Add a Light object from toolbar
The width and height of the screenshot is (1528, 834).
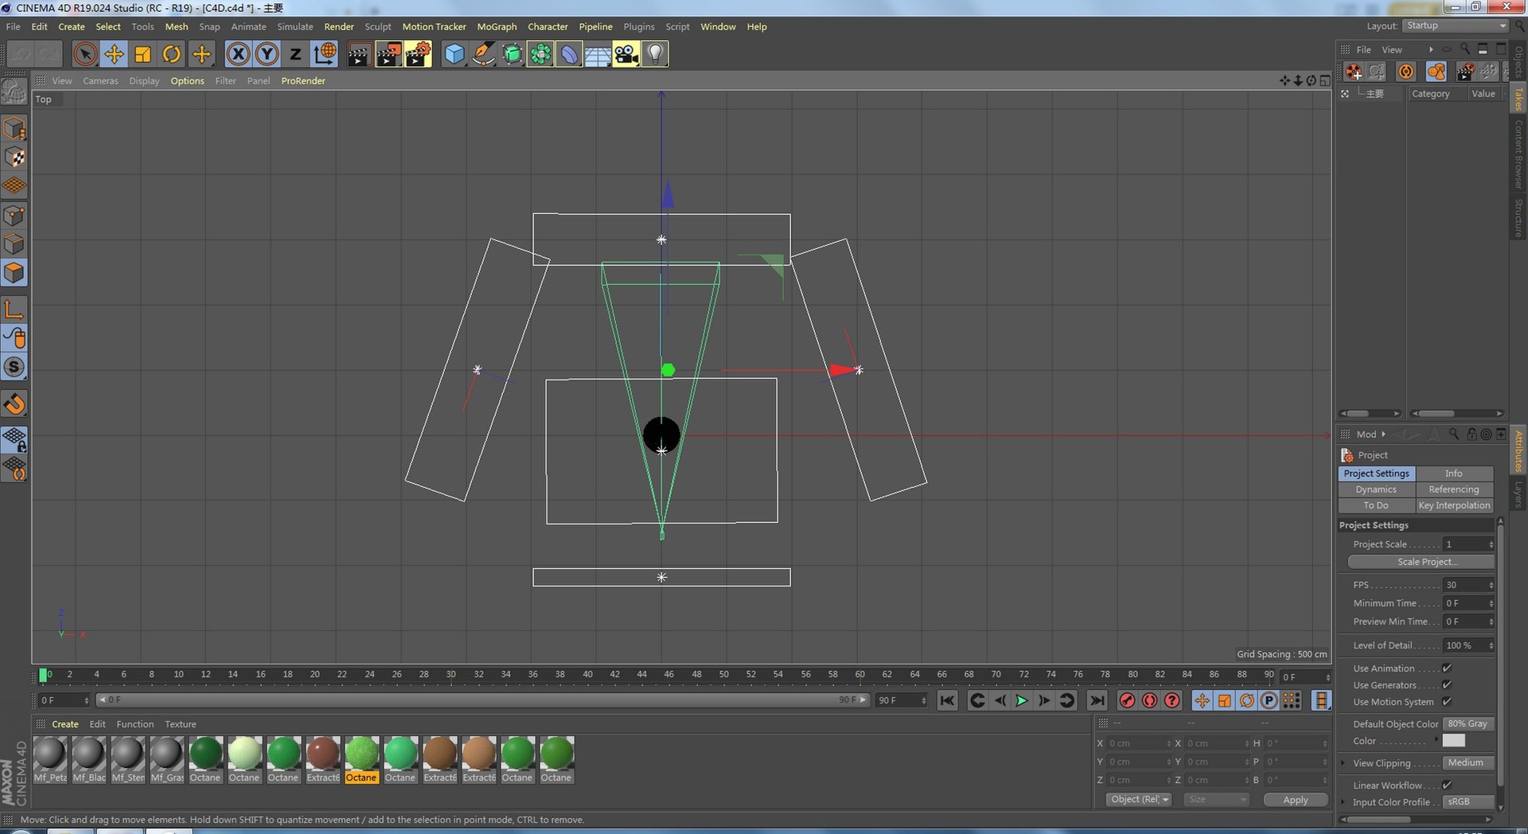coord(655,54)
